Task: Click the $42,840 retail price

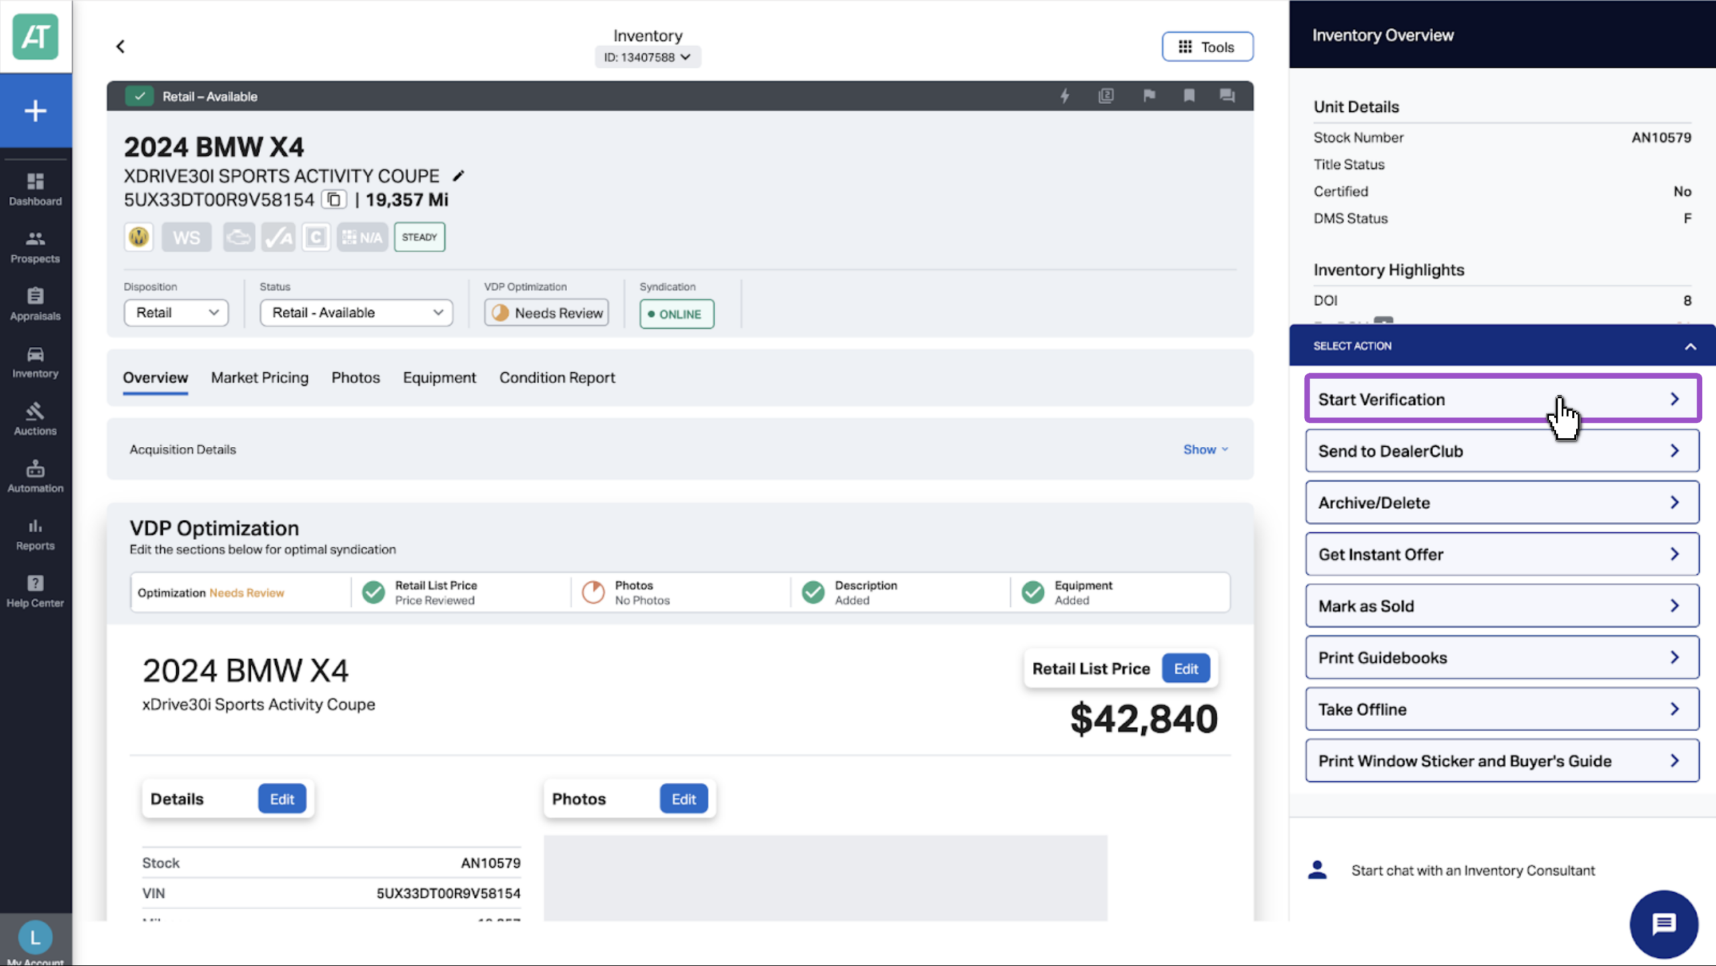Action: [x=1144, y=719]
